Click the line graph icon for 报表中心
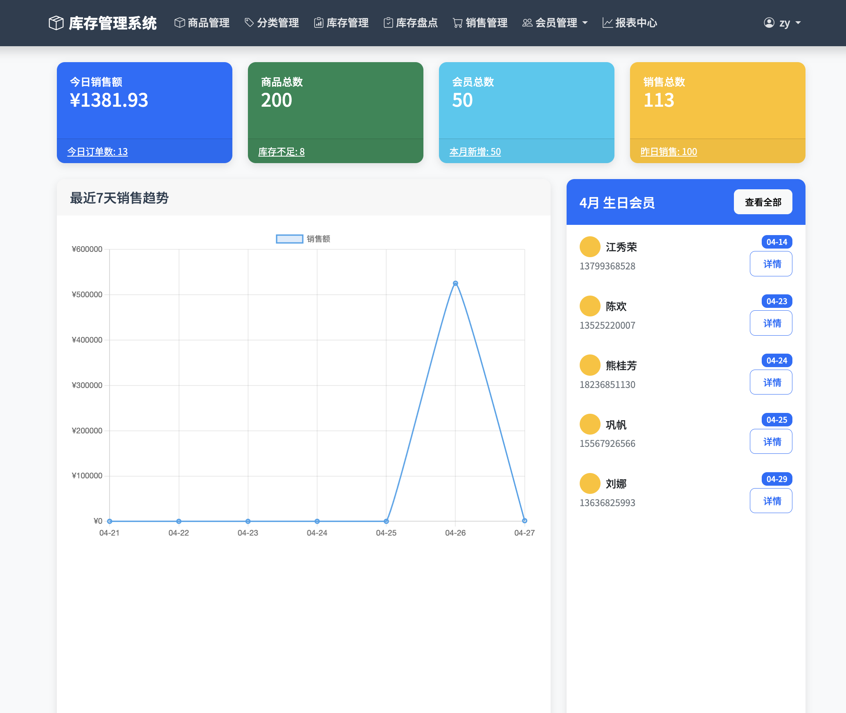Screen dimensions: 846x713 tap(607, 23)
